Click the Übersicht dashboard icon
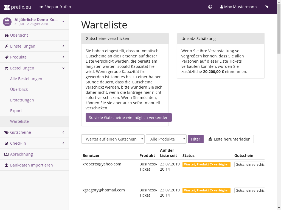The width and height of the screenshot is (281, 210). [7, 35]
